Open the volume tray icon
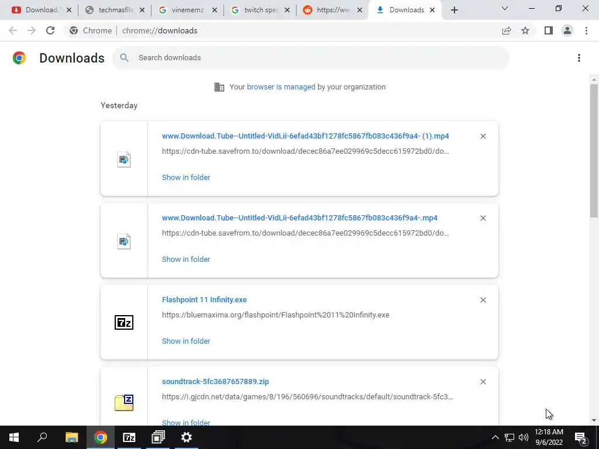The image size is (599, 449). click(x=524, y=437)
